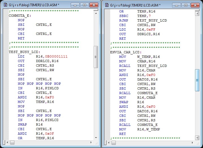Click the scroll-right arrow in left window's horizontal scrollbar
Screen dimensions: 203x148
coord(91,143)
